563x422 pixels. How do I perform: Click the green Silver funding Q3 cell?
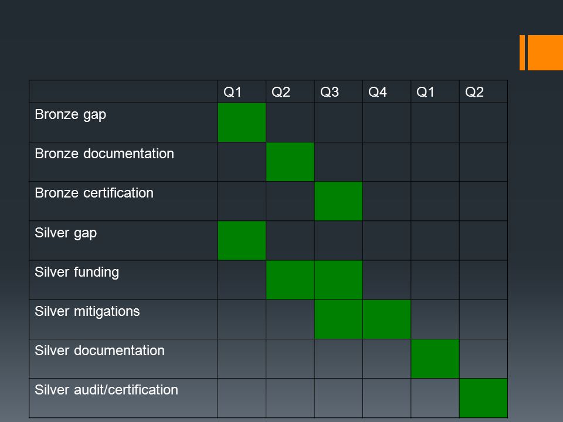tap(338, 280)
